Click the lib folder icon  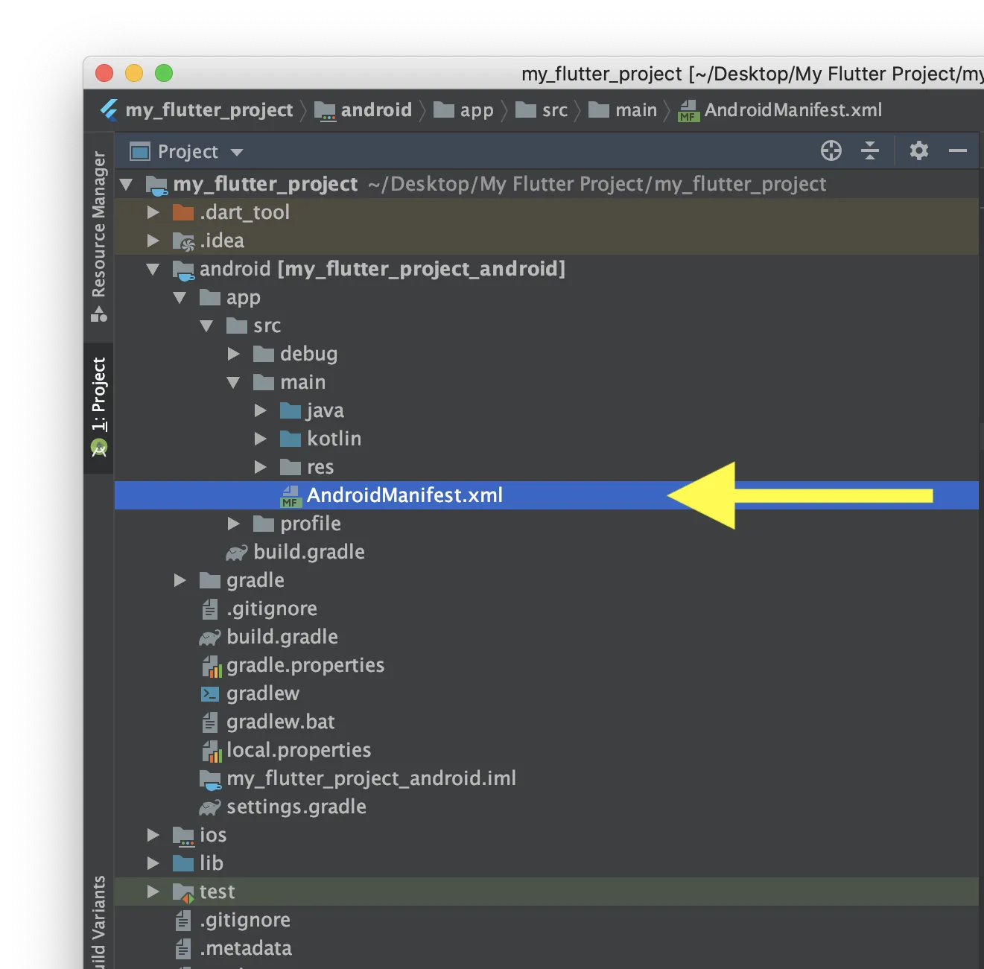(x=183, y=863)
